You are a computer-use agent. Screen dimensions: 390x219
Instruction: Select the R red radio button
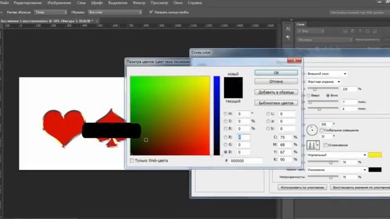(x=225, y=137)
